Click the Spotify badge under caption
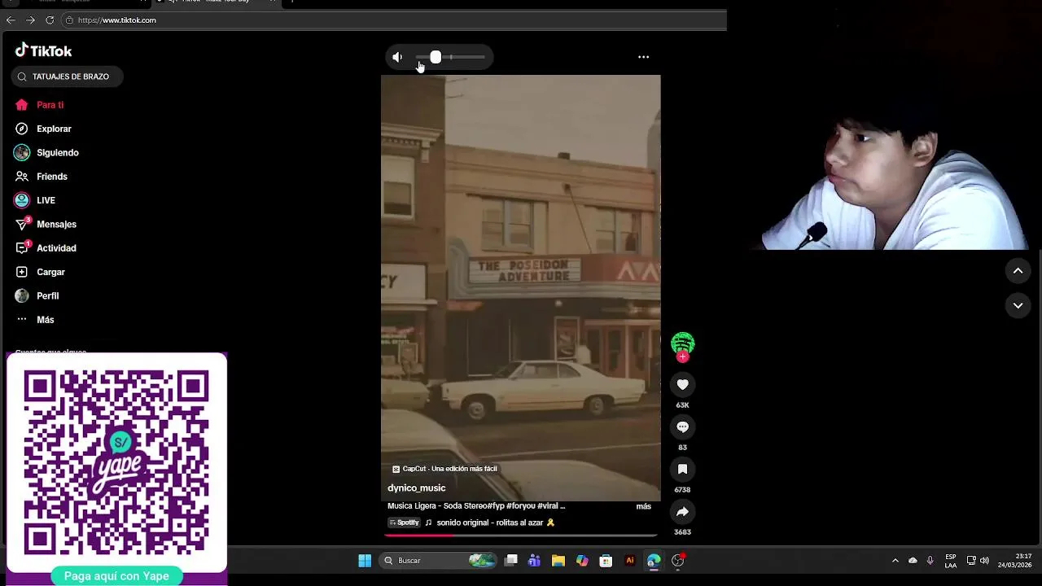Viewport: 1042px width, 586px height. coord(404,523)
